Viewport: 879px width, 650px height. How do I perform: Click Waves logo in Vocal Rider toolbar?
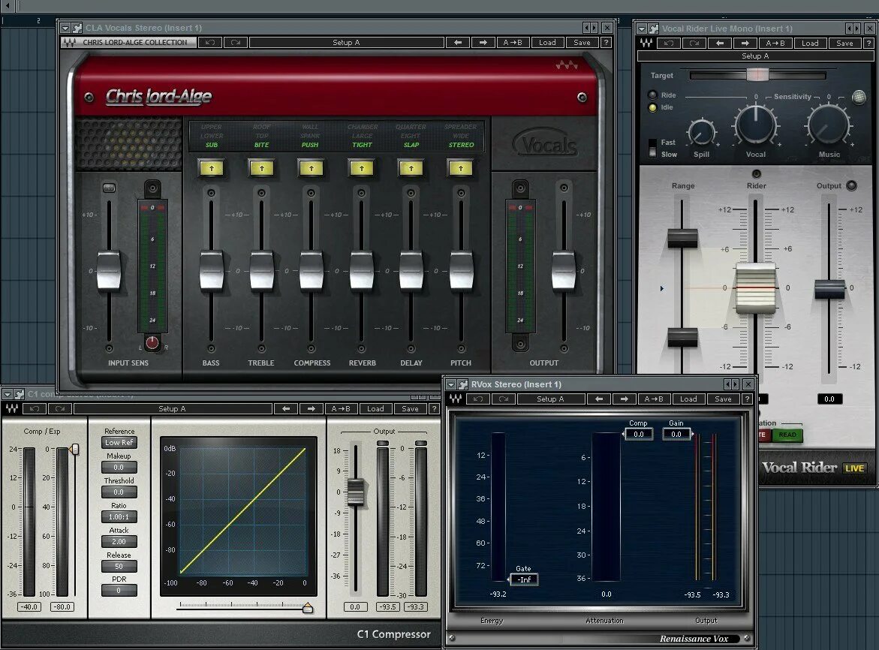pos(646,43)
